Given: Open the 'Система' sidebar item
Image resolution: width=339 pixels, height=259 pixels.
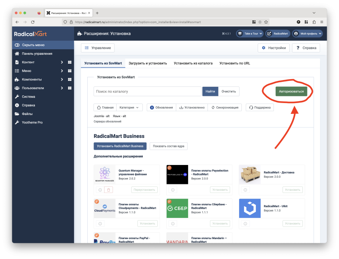Looking at the screenshot, I should 28,97.
